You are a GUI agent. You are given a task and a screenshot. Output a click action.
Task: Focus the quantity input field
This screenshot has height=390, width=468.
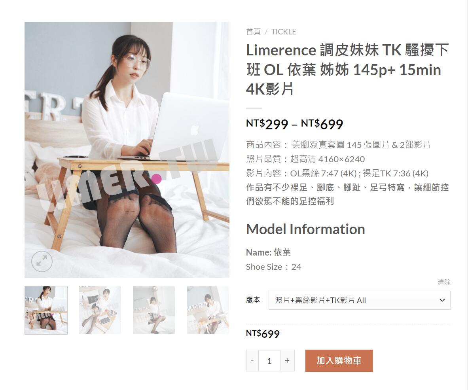coord(269,360)
